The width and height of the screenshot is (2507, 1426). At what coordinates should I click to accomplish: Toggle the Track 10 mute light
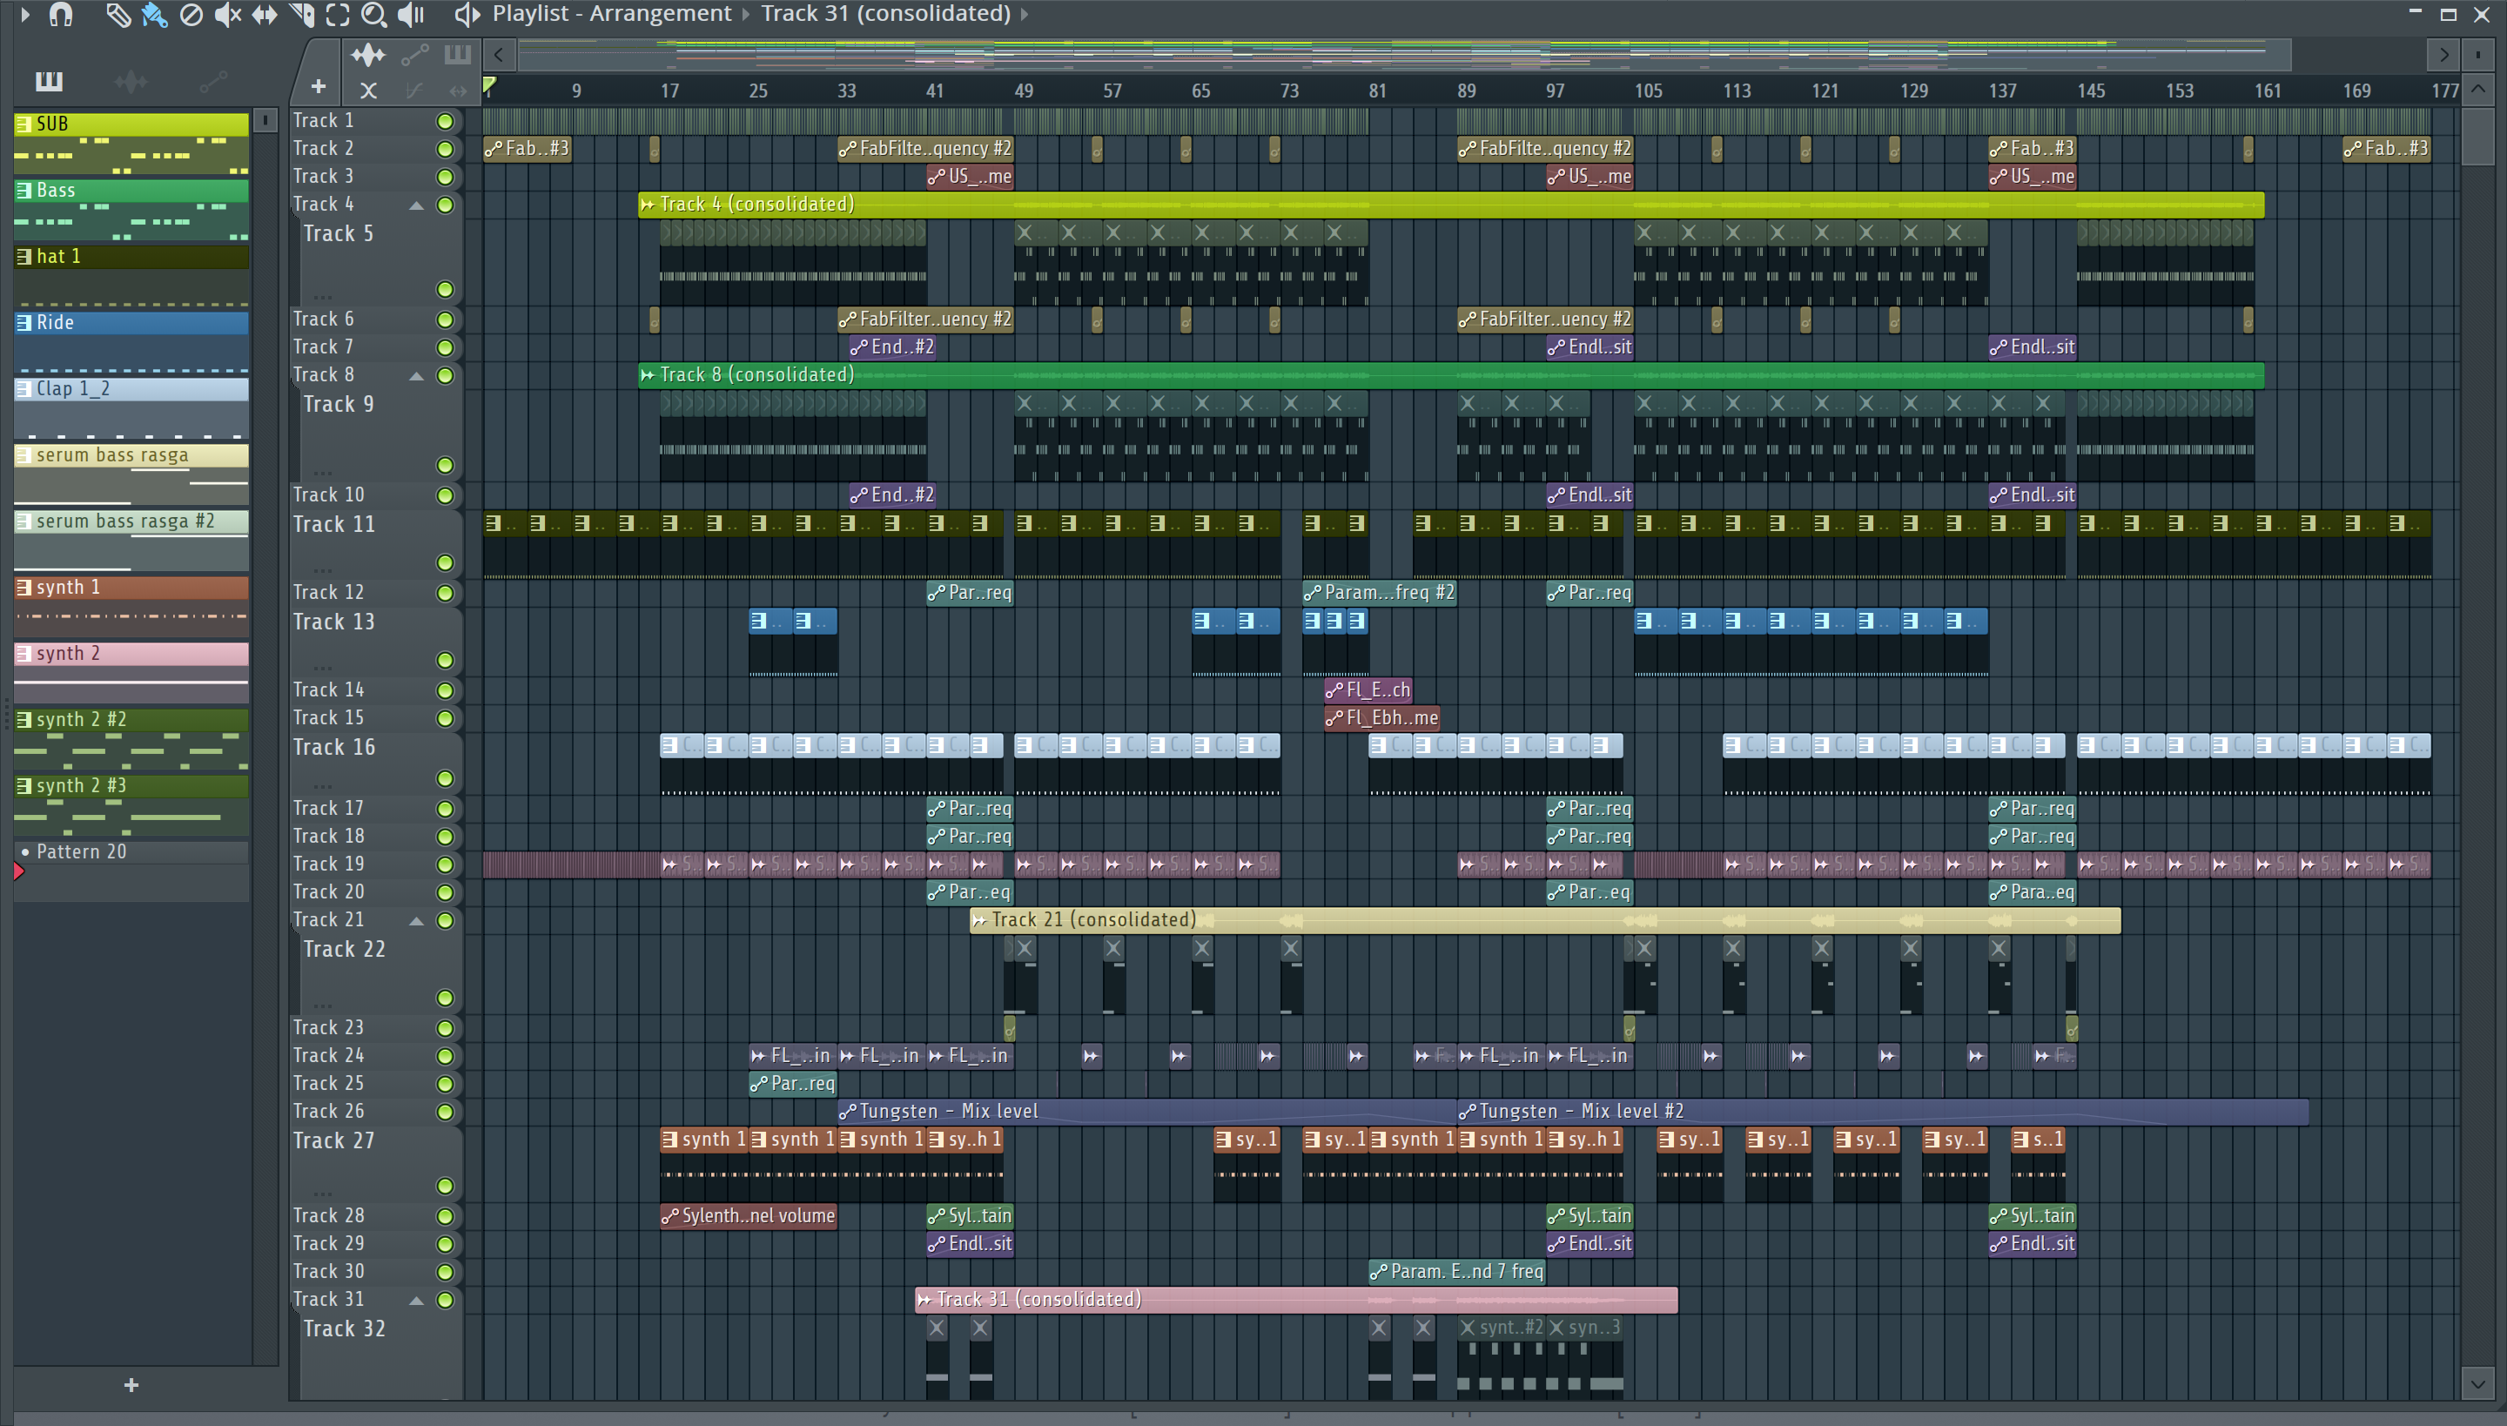[x=445, y=495]
